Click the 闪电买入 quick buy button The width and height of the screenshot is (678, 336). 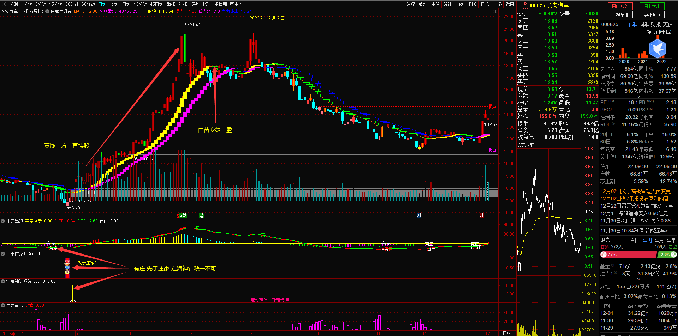pyautogui.click(x=620, y=6)
